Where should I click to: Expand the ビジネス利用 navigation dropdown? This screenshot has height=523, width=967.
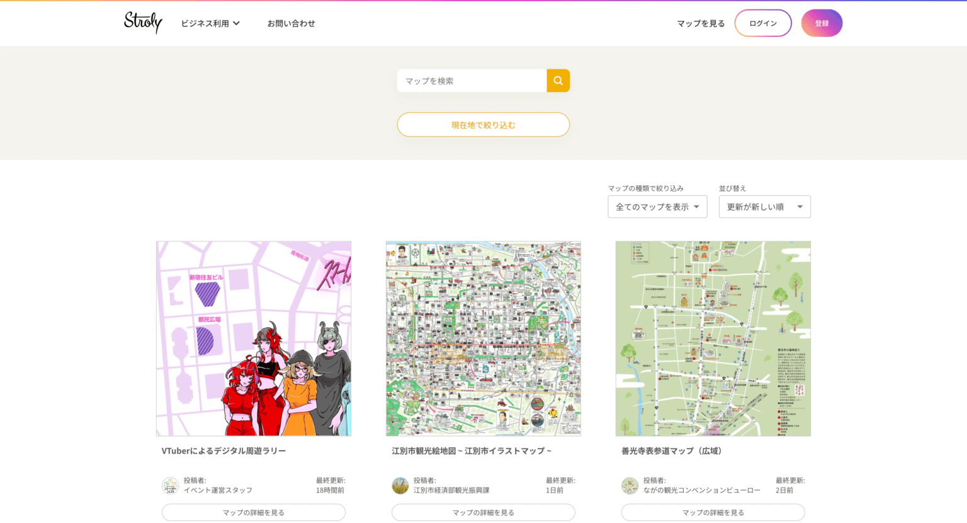pos(210,23)
